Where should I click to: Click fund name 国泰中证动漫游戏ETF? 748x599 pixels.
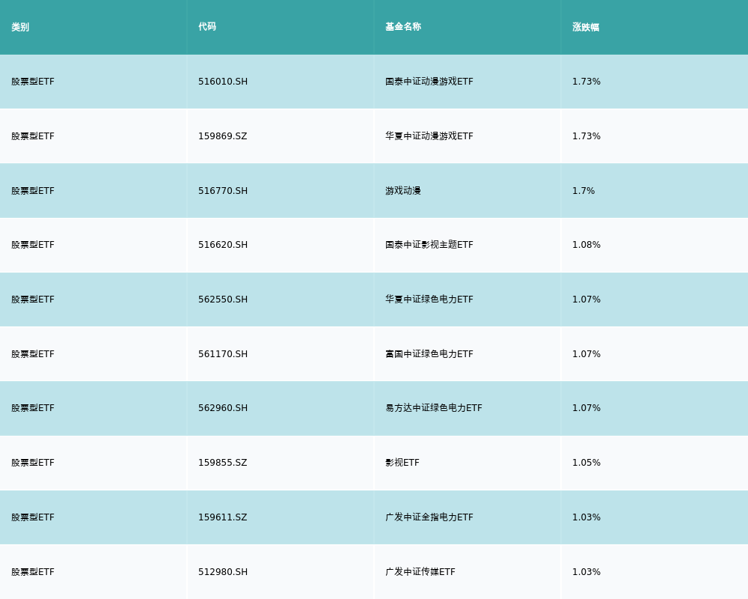pos(429,82)
